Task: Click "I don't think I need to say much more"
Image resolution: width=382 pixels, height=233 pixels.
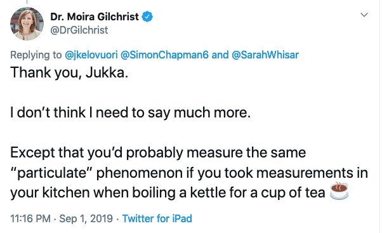Action: (130, 112)
